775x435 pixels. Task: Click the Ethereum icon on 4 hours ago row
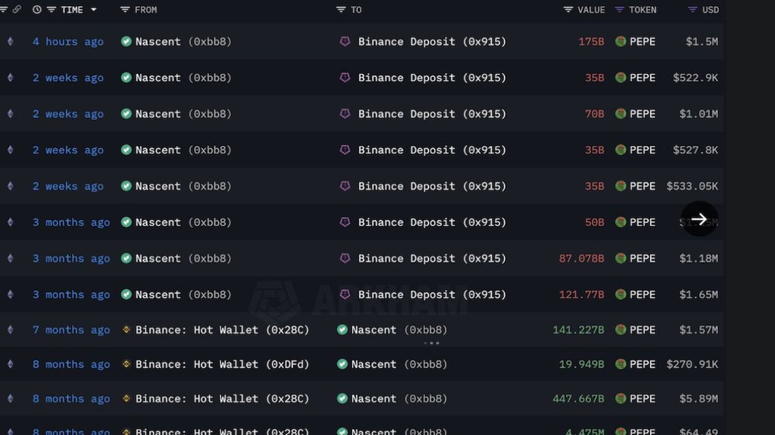(10, 42)
